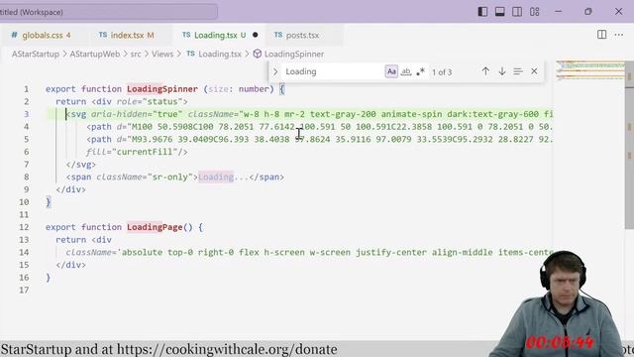Split the editor right
This screenshot has width=634, height=357.
601,35
